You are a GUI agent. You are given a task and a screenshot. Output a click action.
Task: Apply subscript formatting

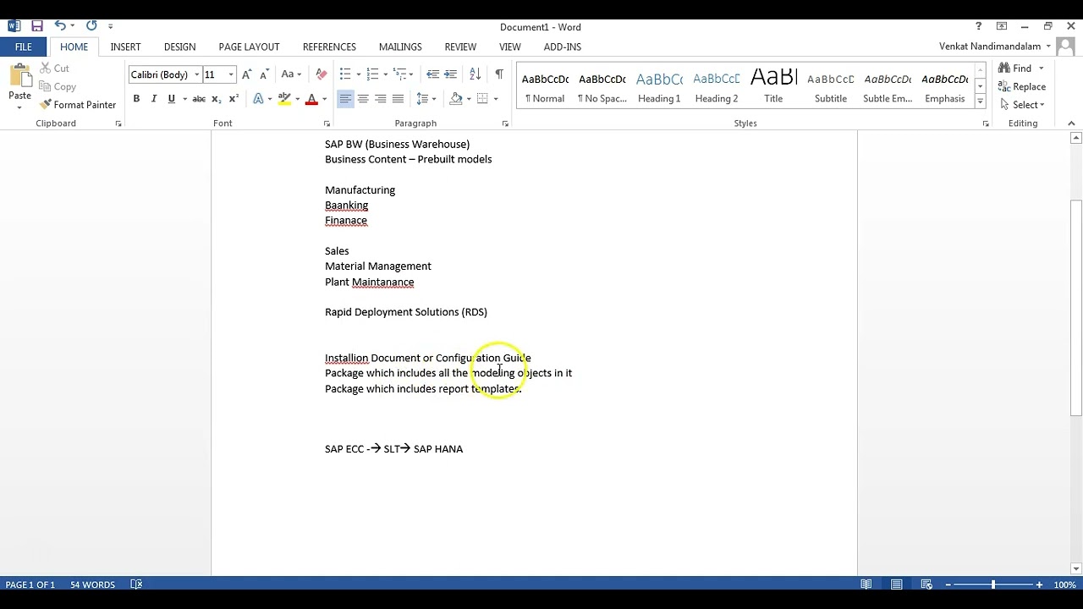pyautogui.click(x=217, y=99)
